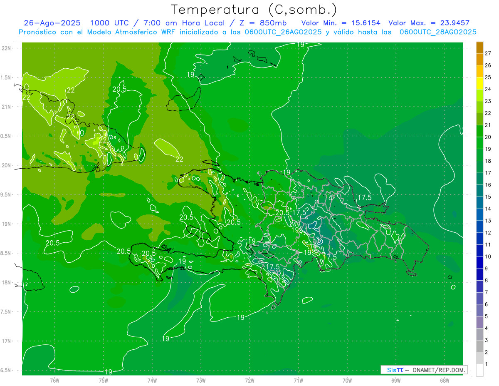
Task: Select the pressure level "Z = 850mb"
Action: pos(263,23)
